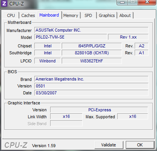Click the 82801GB (ICH7/R) southbridge value
This screenshot has width=157, height=151.
coord(92,53)
